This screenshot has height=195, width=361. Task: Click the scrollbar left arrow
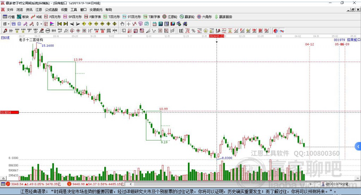[130, 184]
